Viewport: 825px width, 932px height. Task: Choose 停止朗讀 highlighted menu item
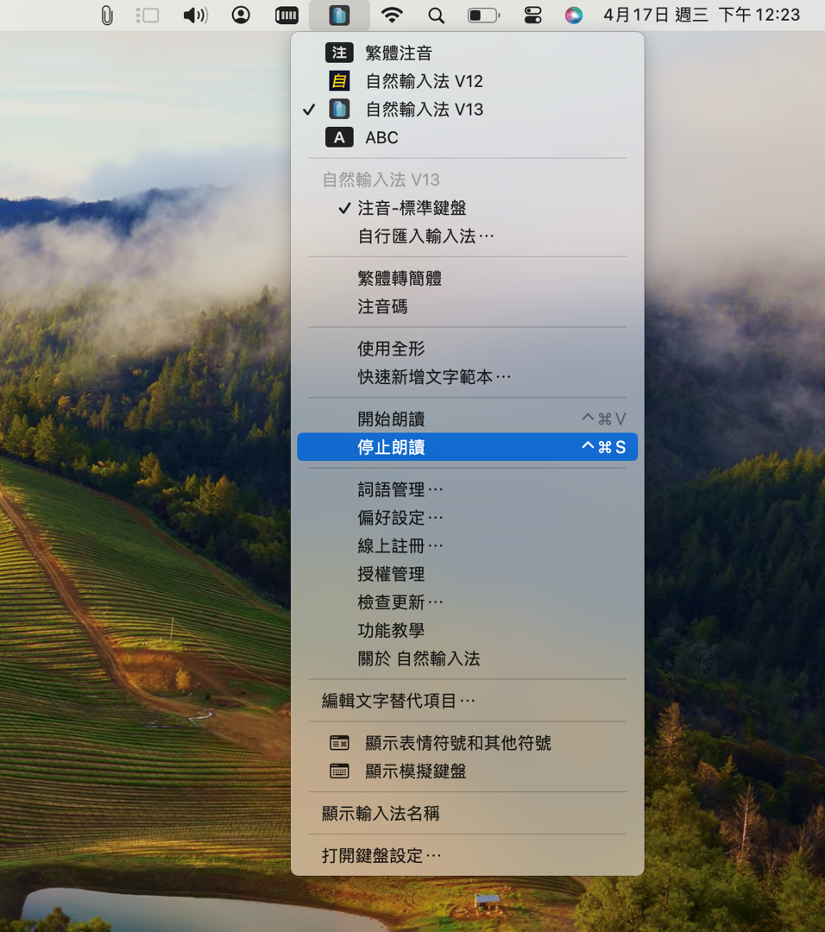tap(467, 447)
